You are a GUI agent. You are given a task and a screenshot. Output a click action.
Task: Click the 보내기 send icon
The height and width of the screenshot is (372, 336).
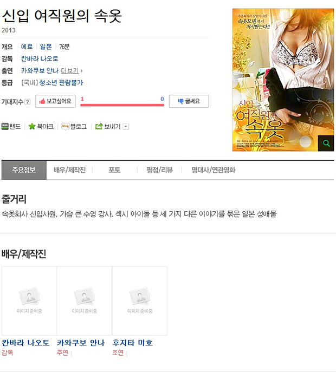99,127
